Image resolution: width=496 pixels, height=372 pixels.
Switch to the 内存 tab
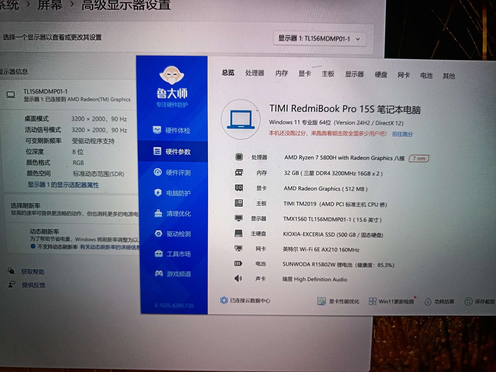282,73
